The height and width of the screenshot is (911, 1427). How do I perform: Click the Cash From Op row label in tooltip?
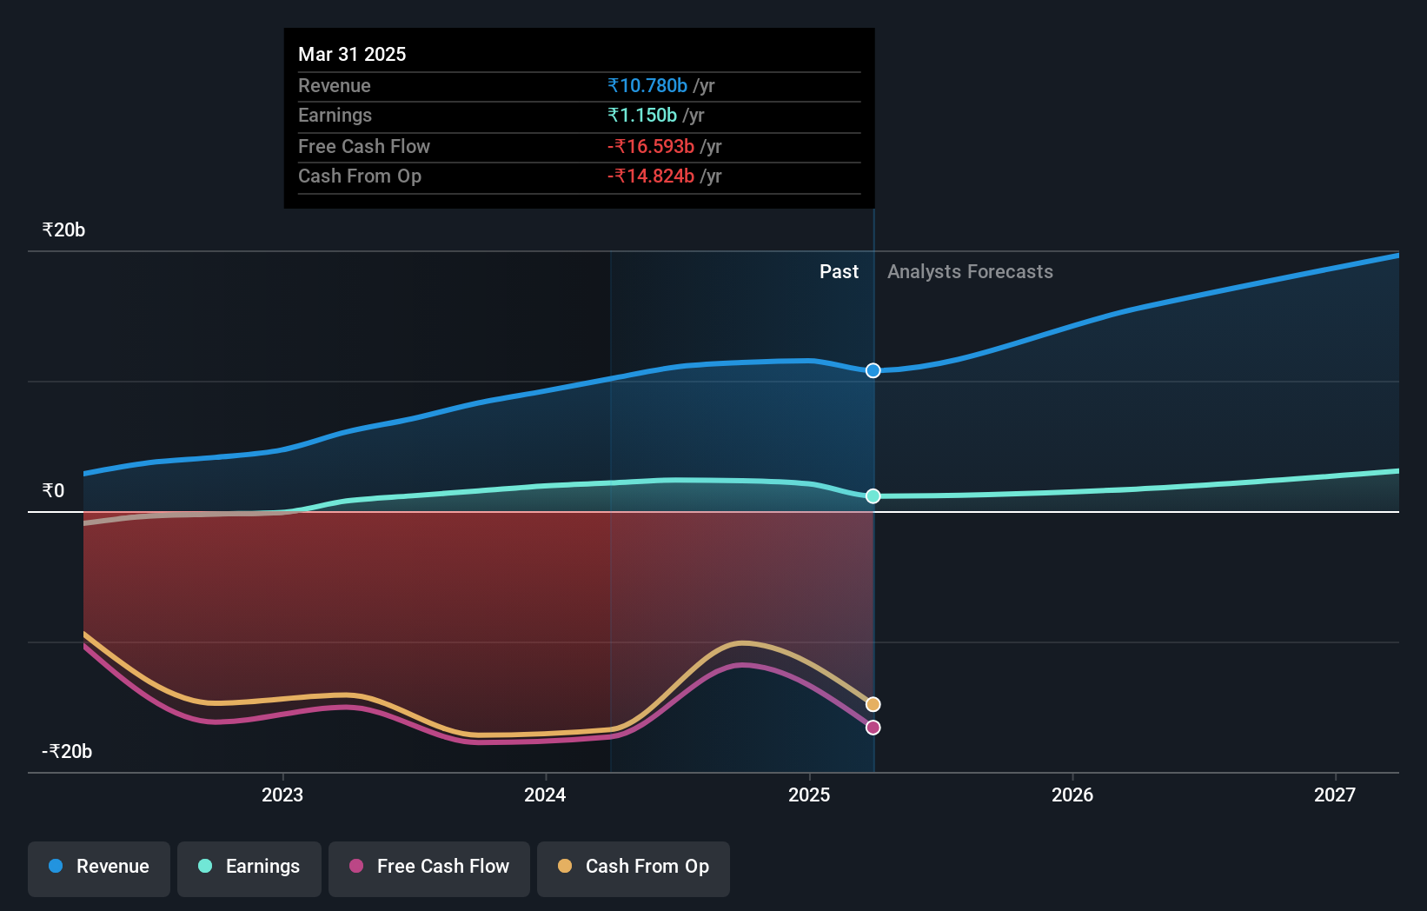click(x=360, y=176)
